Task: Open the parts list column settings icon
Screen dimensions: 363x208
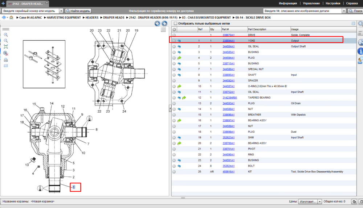Action: pyautogui.click(x=353, y=23)
